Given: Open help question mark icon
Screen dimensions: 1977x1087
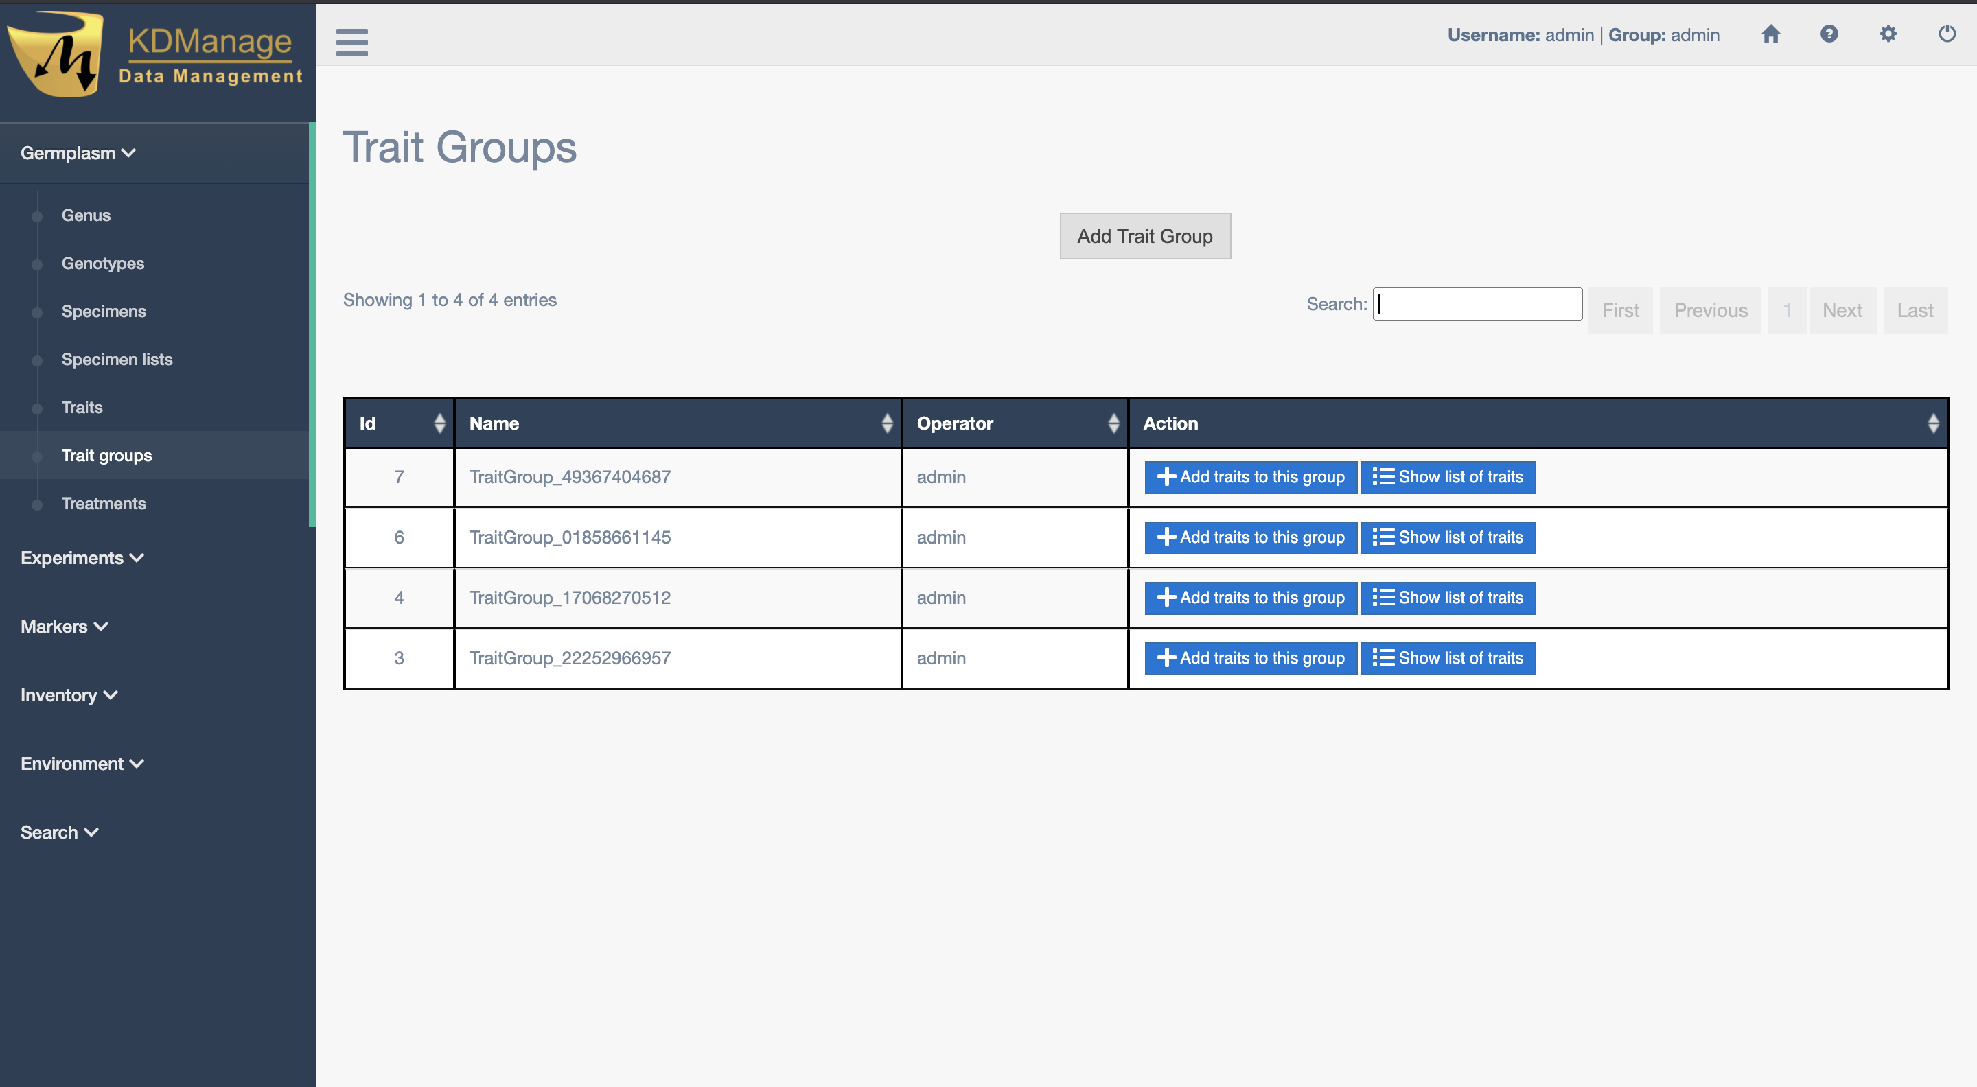Looking at the screenshot, I should pyautogui.click(x=1829, y=34).
